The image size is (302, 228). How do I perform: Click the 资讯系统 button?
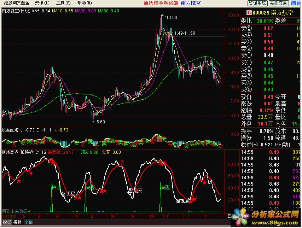(x=257, y=3)
